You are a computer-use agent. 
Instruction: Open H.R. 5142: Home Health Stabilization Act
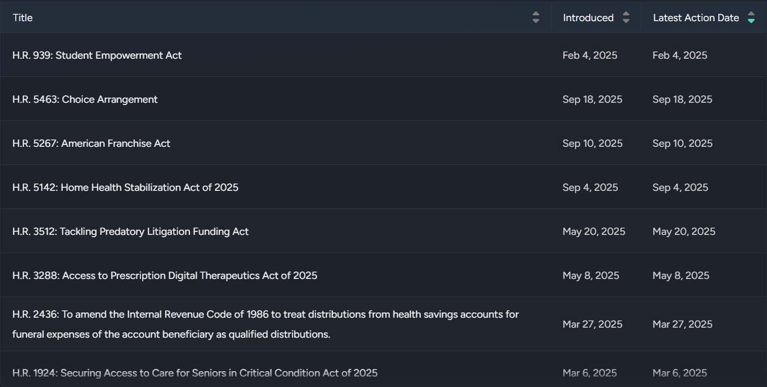125,187
